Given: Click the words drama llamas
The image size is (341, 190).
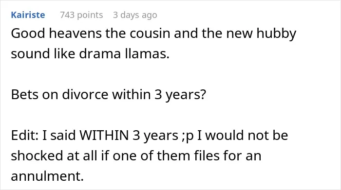Looking at the screenshot, I should (x=124, y=53).
